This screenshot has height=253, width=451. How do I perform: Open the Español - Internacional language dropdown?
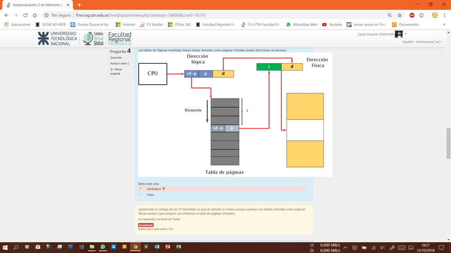tap(423, 41)
